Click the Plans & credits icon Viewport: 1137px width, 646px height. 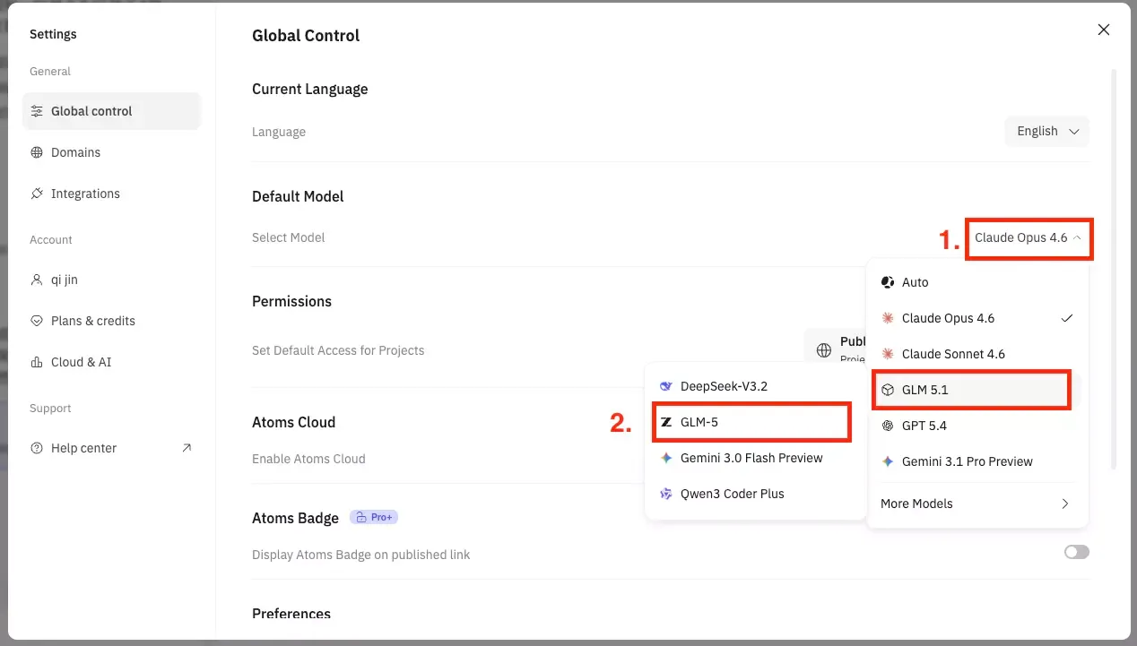37,321
